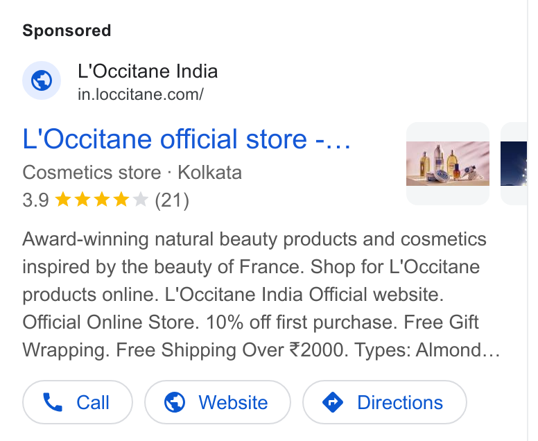Click the first gold rating star

click(x=63, y=200)
